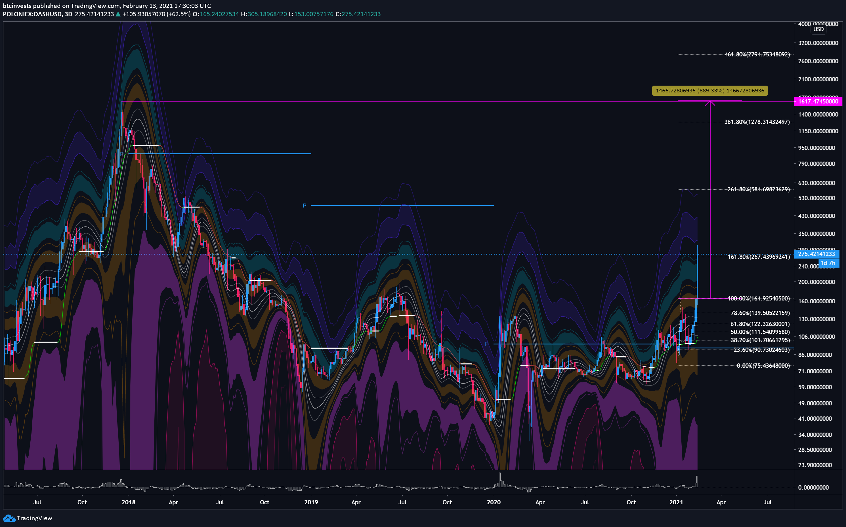Click the 130.00000000 price axis tick
Screen dimensions: 846x527
pyautogui.click(x=817, y=319)
